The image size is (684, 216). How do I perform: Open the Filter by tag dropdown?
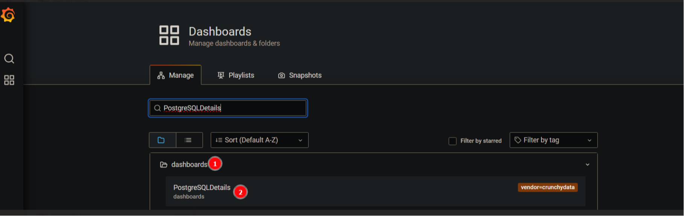pos(553,140)
